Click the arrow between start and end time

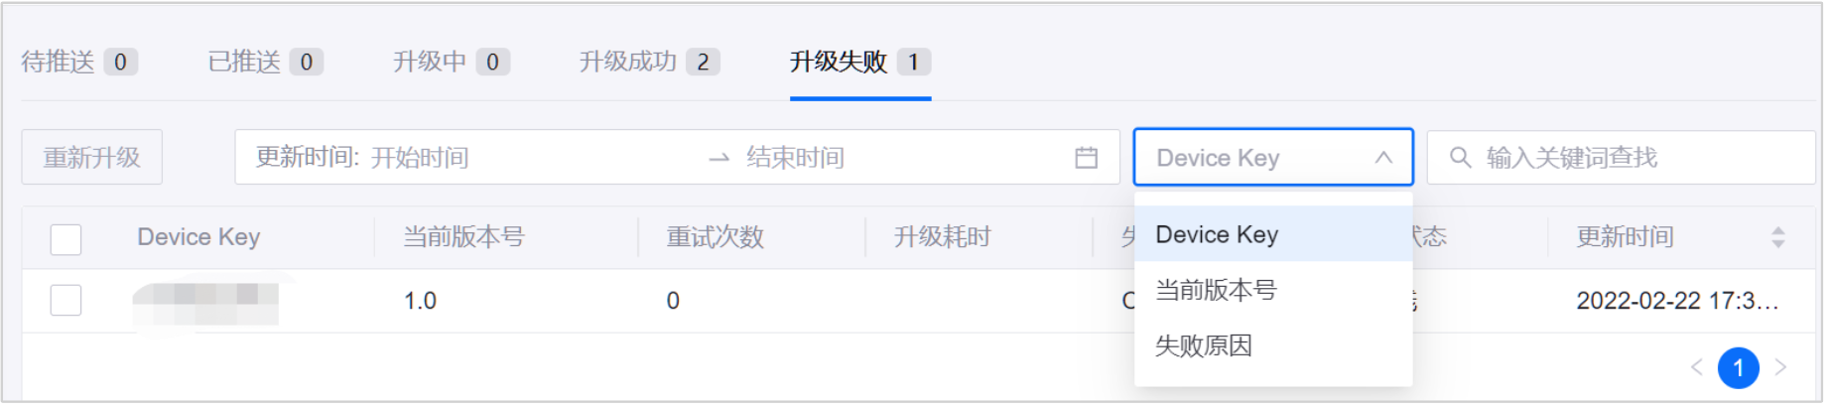[x=719, y=158]
